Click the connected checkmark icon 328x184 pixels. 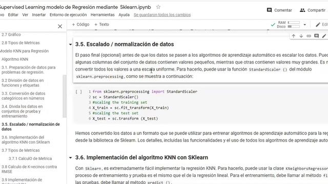click(273, 25)
